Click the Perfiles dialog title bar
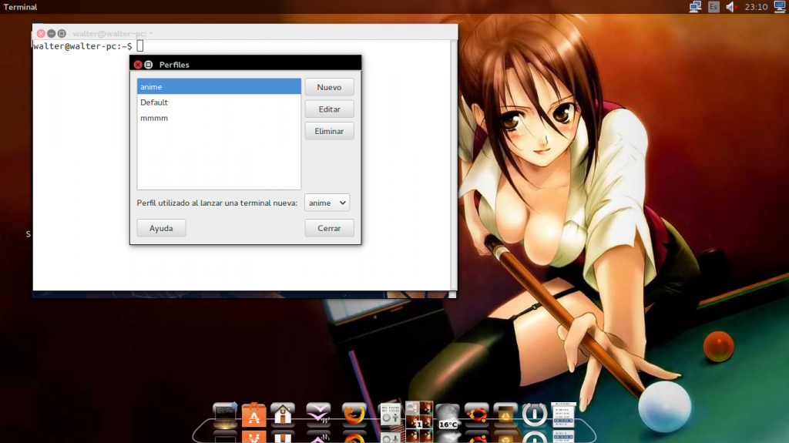The width and height of the screenshot is (789, 443). pyautogui.click(x=246, y=63)
